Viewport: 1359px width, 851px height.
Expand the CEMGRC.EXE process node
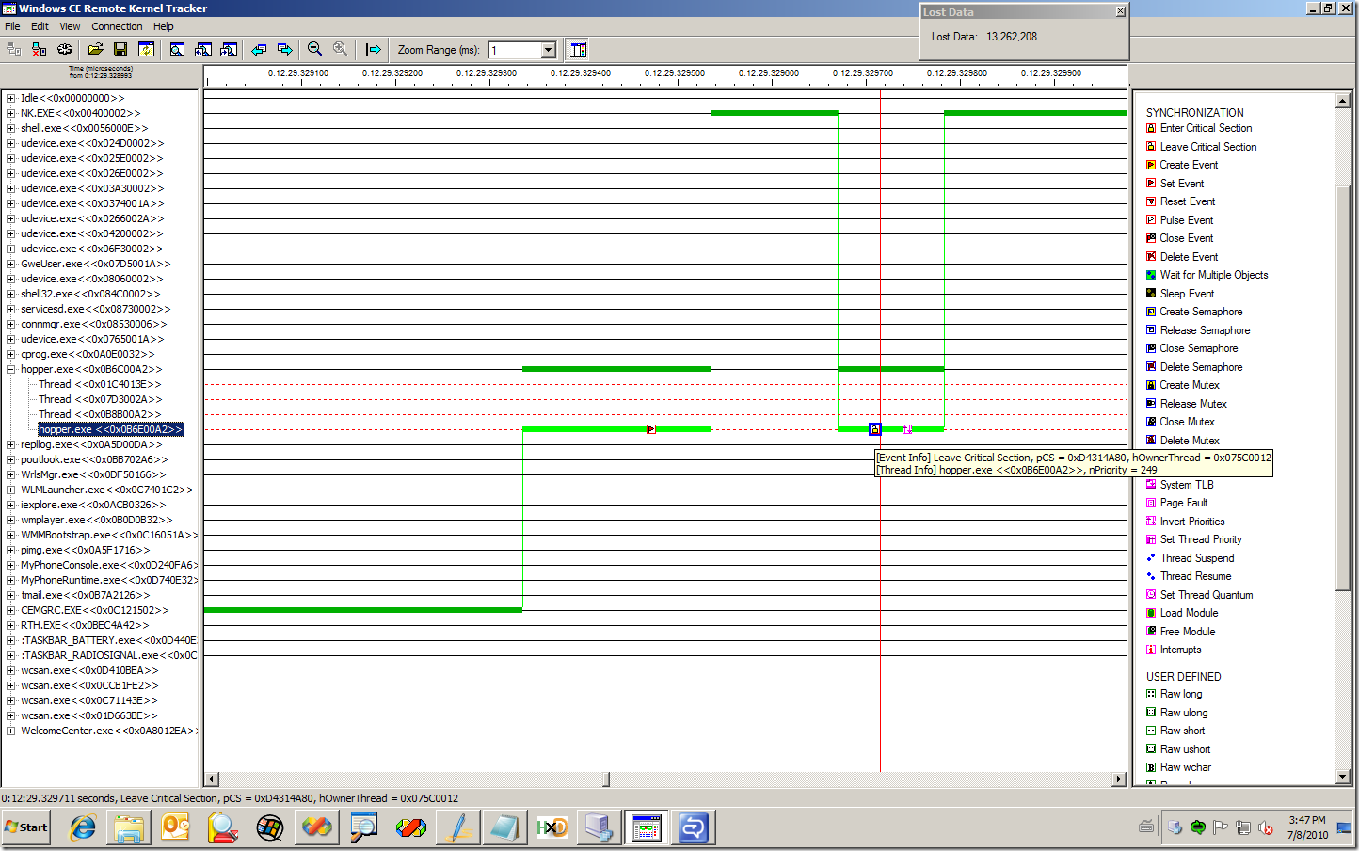coord(10,610)
